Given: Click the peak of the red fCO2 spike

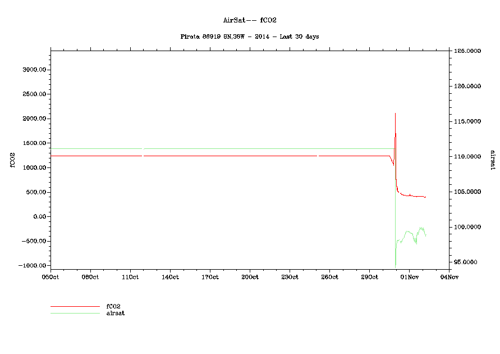Looking at the screenshot, I should pos(395,114).
